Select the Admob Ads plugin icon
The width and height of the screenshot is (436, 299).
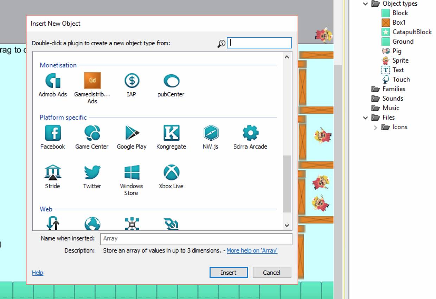click(53, 81)
